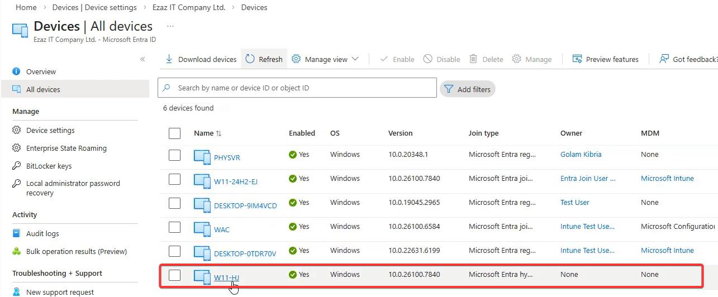
Task: Click the PHYSVR device icon
Action: pos(202,157)
